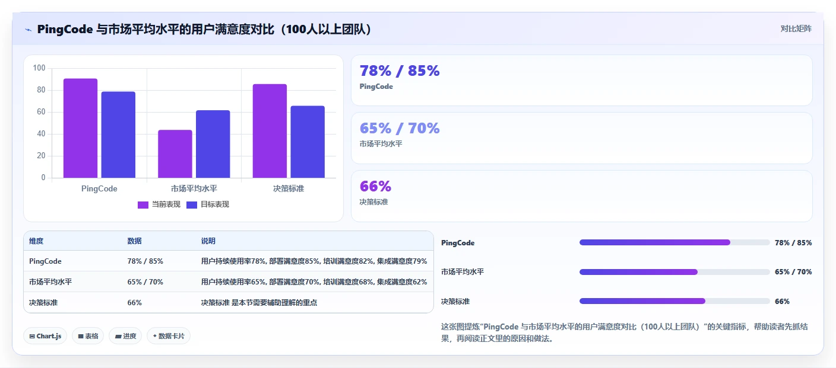
Task: Select the PingCode cell in table
Action: point(45,261)
